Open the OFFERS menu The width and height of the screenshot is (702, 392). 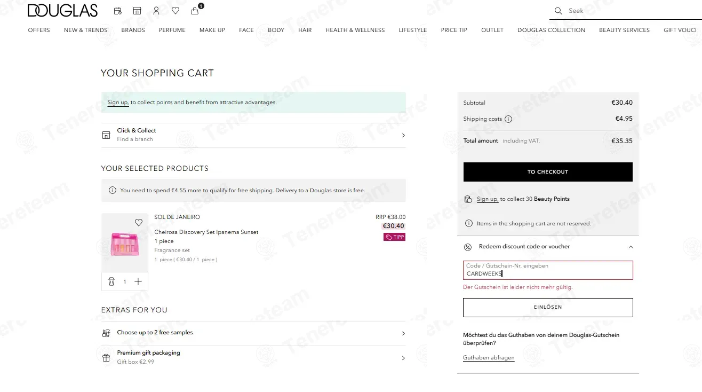[39, 30]
